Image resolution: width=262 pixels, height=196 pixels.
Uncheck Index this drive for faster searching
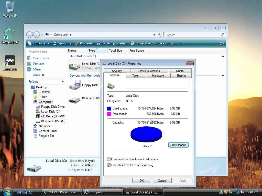(109, 165)
